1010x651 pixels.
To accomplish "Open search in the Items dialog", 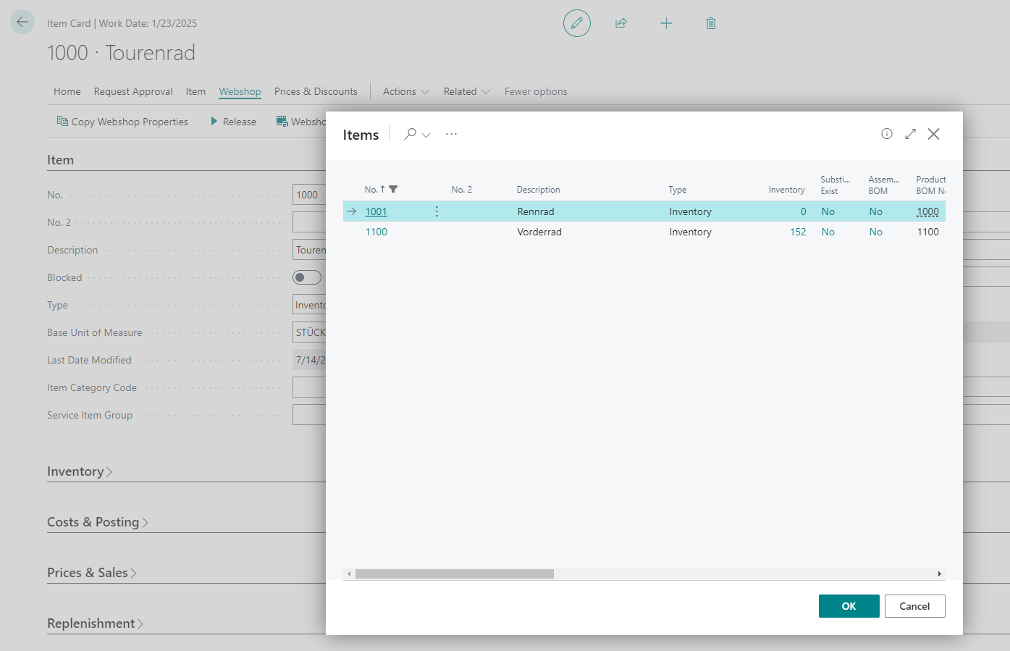I will click(x=410, y=134).
